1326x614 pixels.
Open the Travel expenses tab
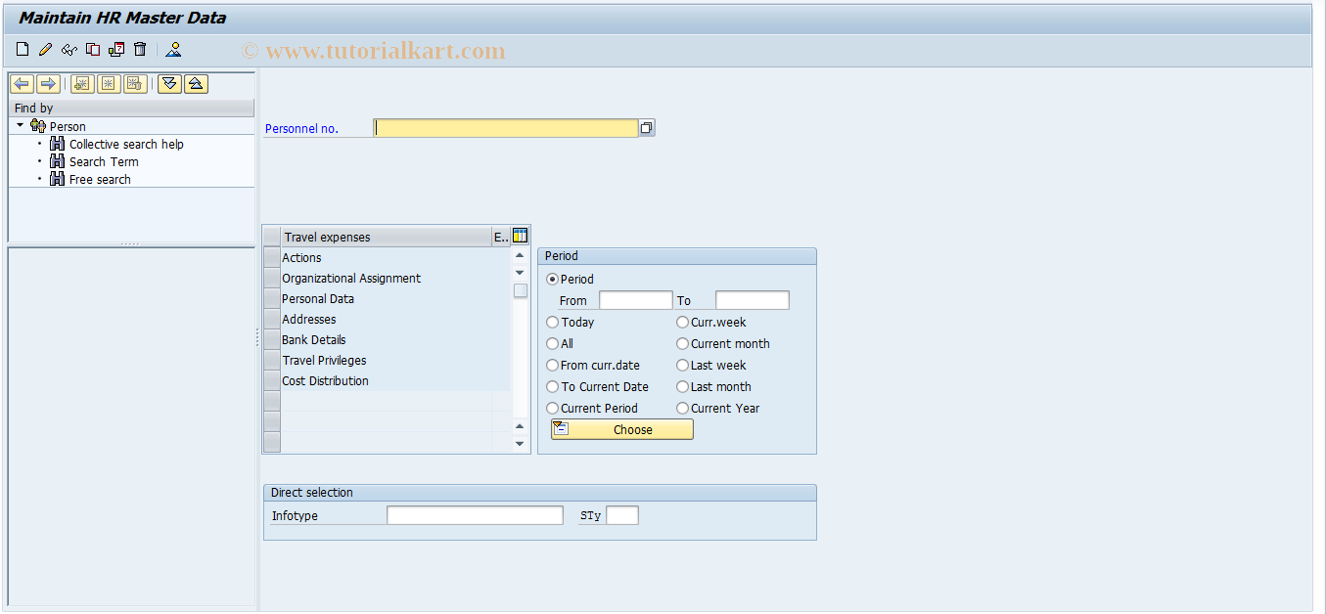coord(386,237)
